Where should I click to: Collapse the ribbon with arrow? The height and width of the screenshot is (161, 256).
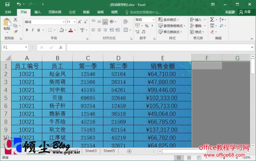252,39
